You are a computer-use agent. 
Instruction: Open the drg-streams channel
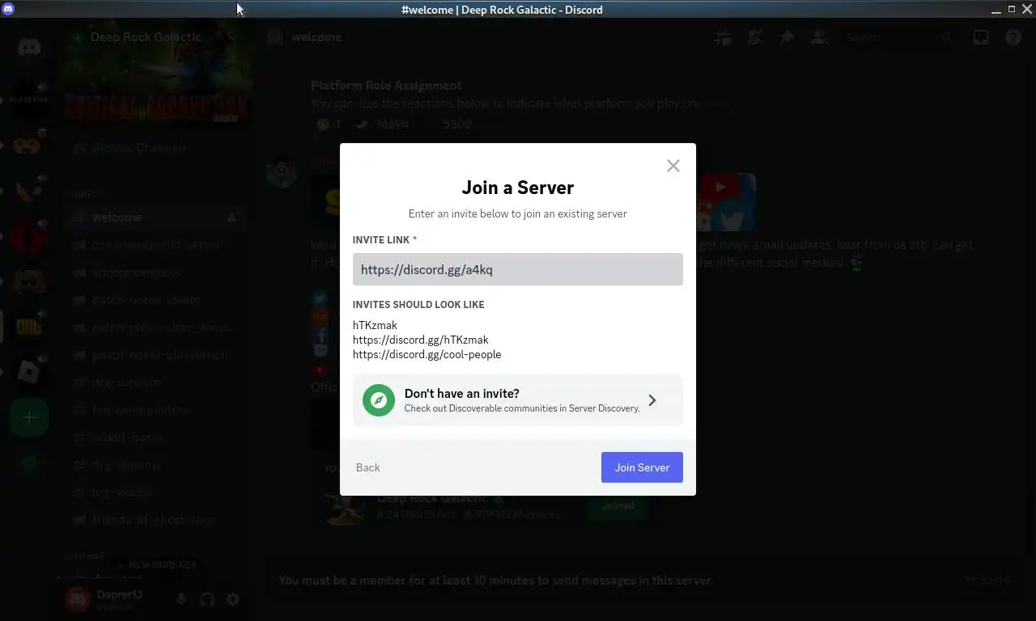155,465
